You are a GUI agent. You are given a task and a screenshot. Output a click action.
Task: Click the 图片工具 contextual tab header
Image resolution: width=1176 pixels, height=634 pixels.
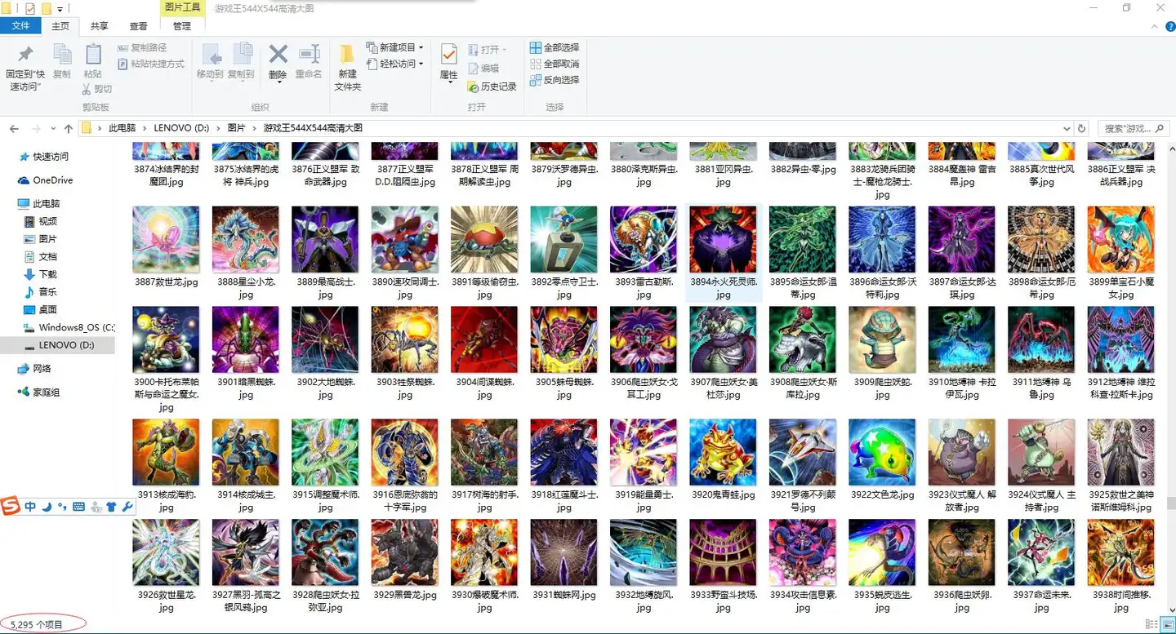point(182,7)
